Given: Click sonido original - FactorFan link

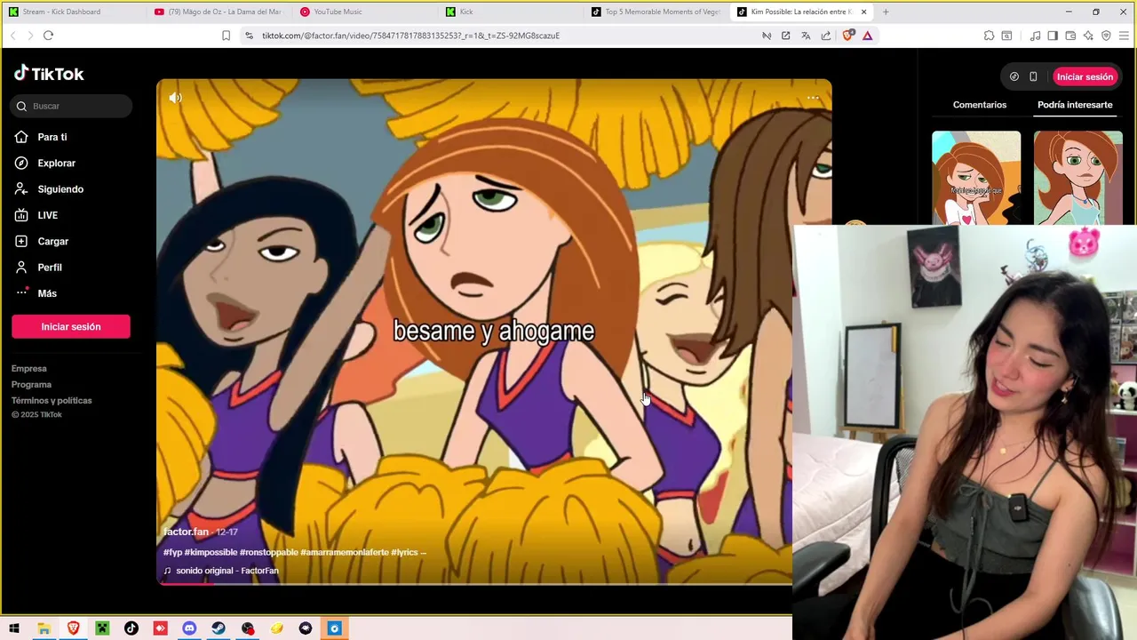Looking at the screenshot, I should [x=227, y=571].
